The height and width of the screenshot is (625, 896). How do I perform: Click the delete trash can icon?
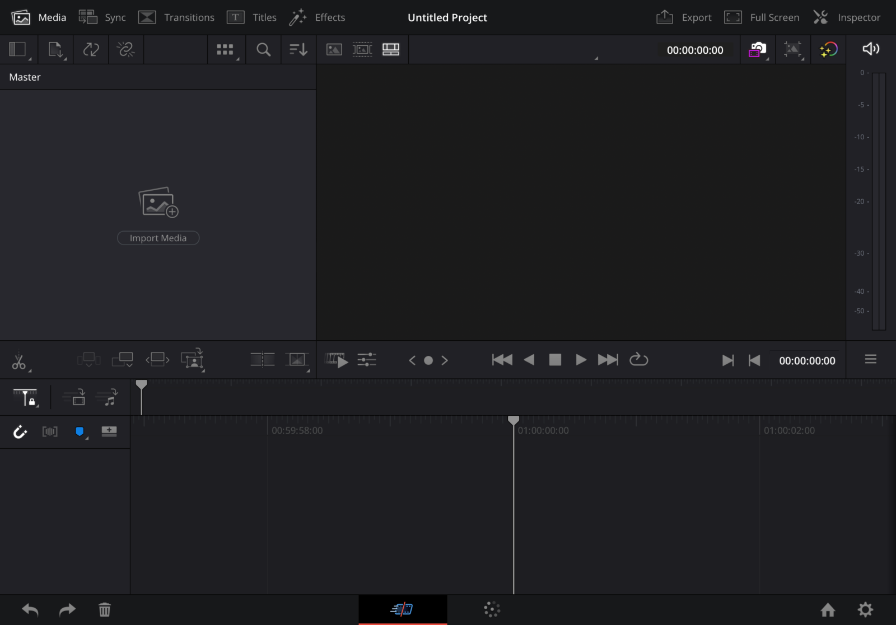(x=105, y=609)
